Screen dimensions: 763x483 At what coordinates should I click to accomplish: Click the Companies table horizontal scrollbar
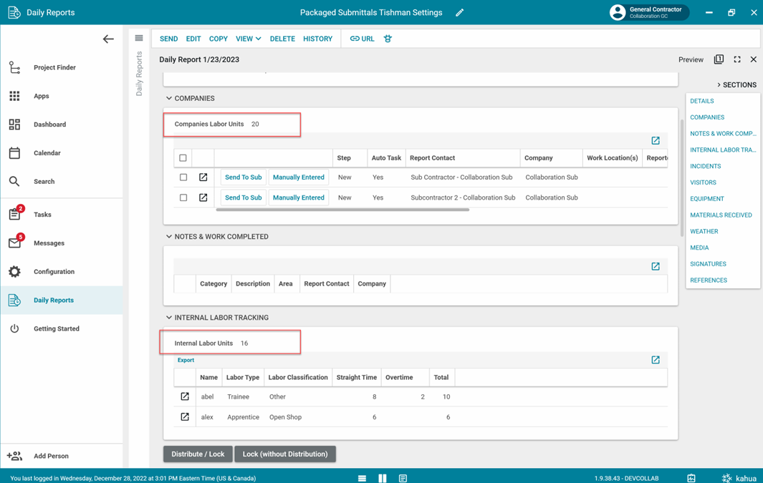click(x=342, y=210)
